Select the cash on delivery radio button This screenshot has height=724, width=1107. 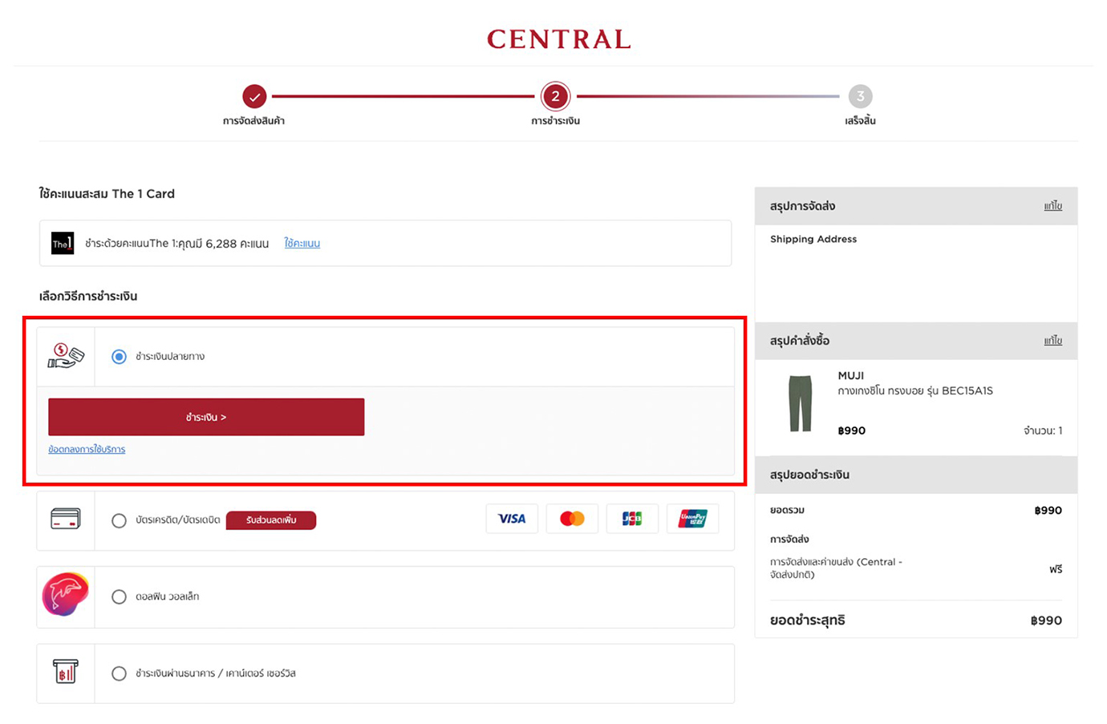click(x=119, y=357)
